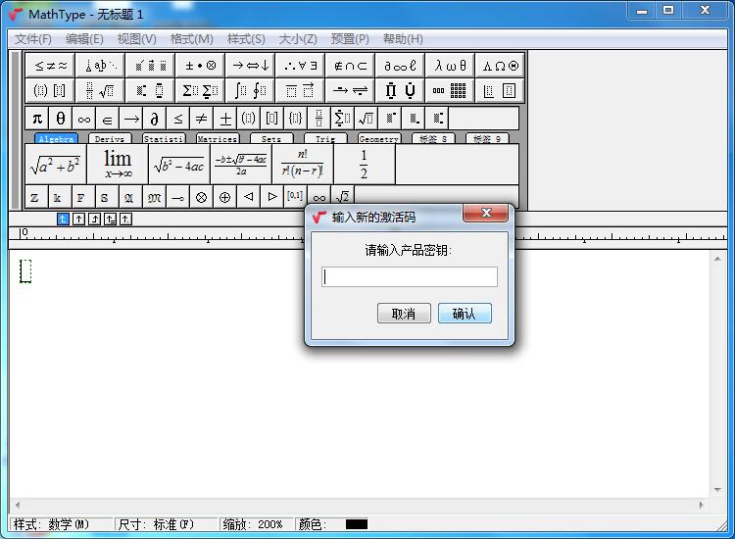Open the matrix templates palette

pos(450,90)
